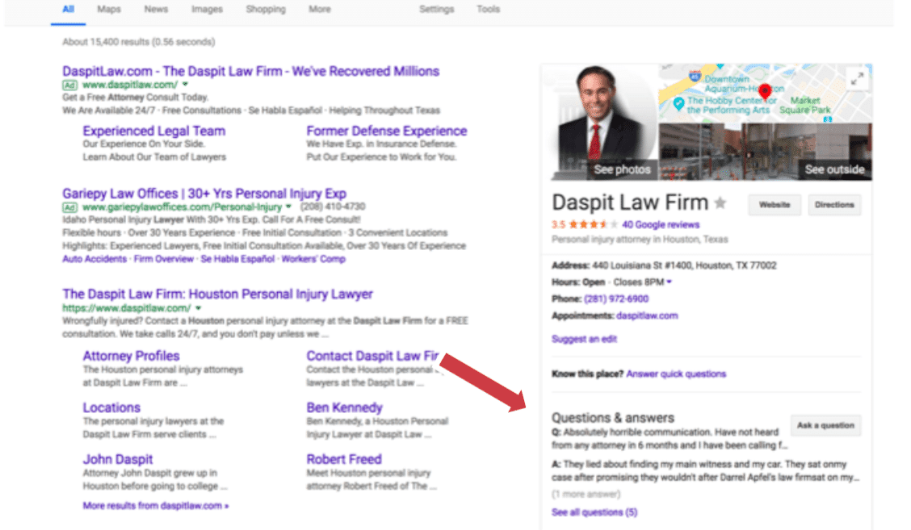
Task: Open dropdown arrow next to www.daspitlaw.com ad URL
Action: (x=185, y=84)
